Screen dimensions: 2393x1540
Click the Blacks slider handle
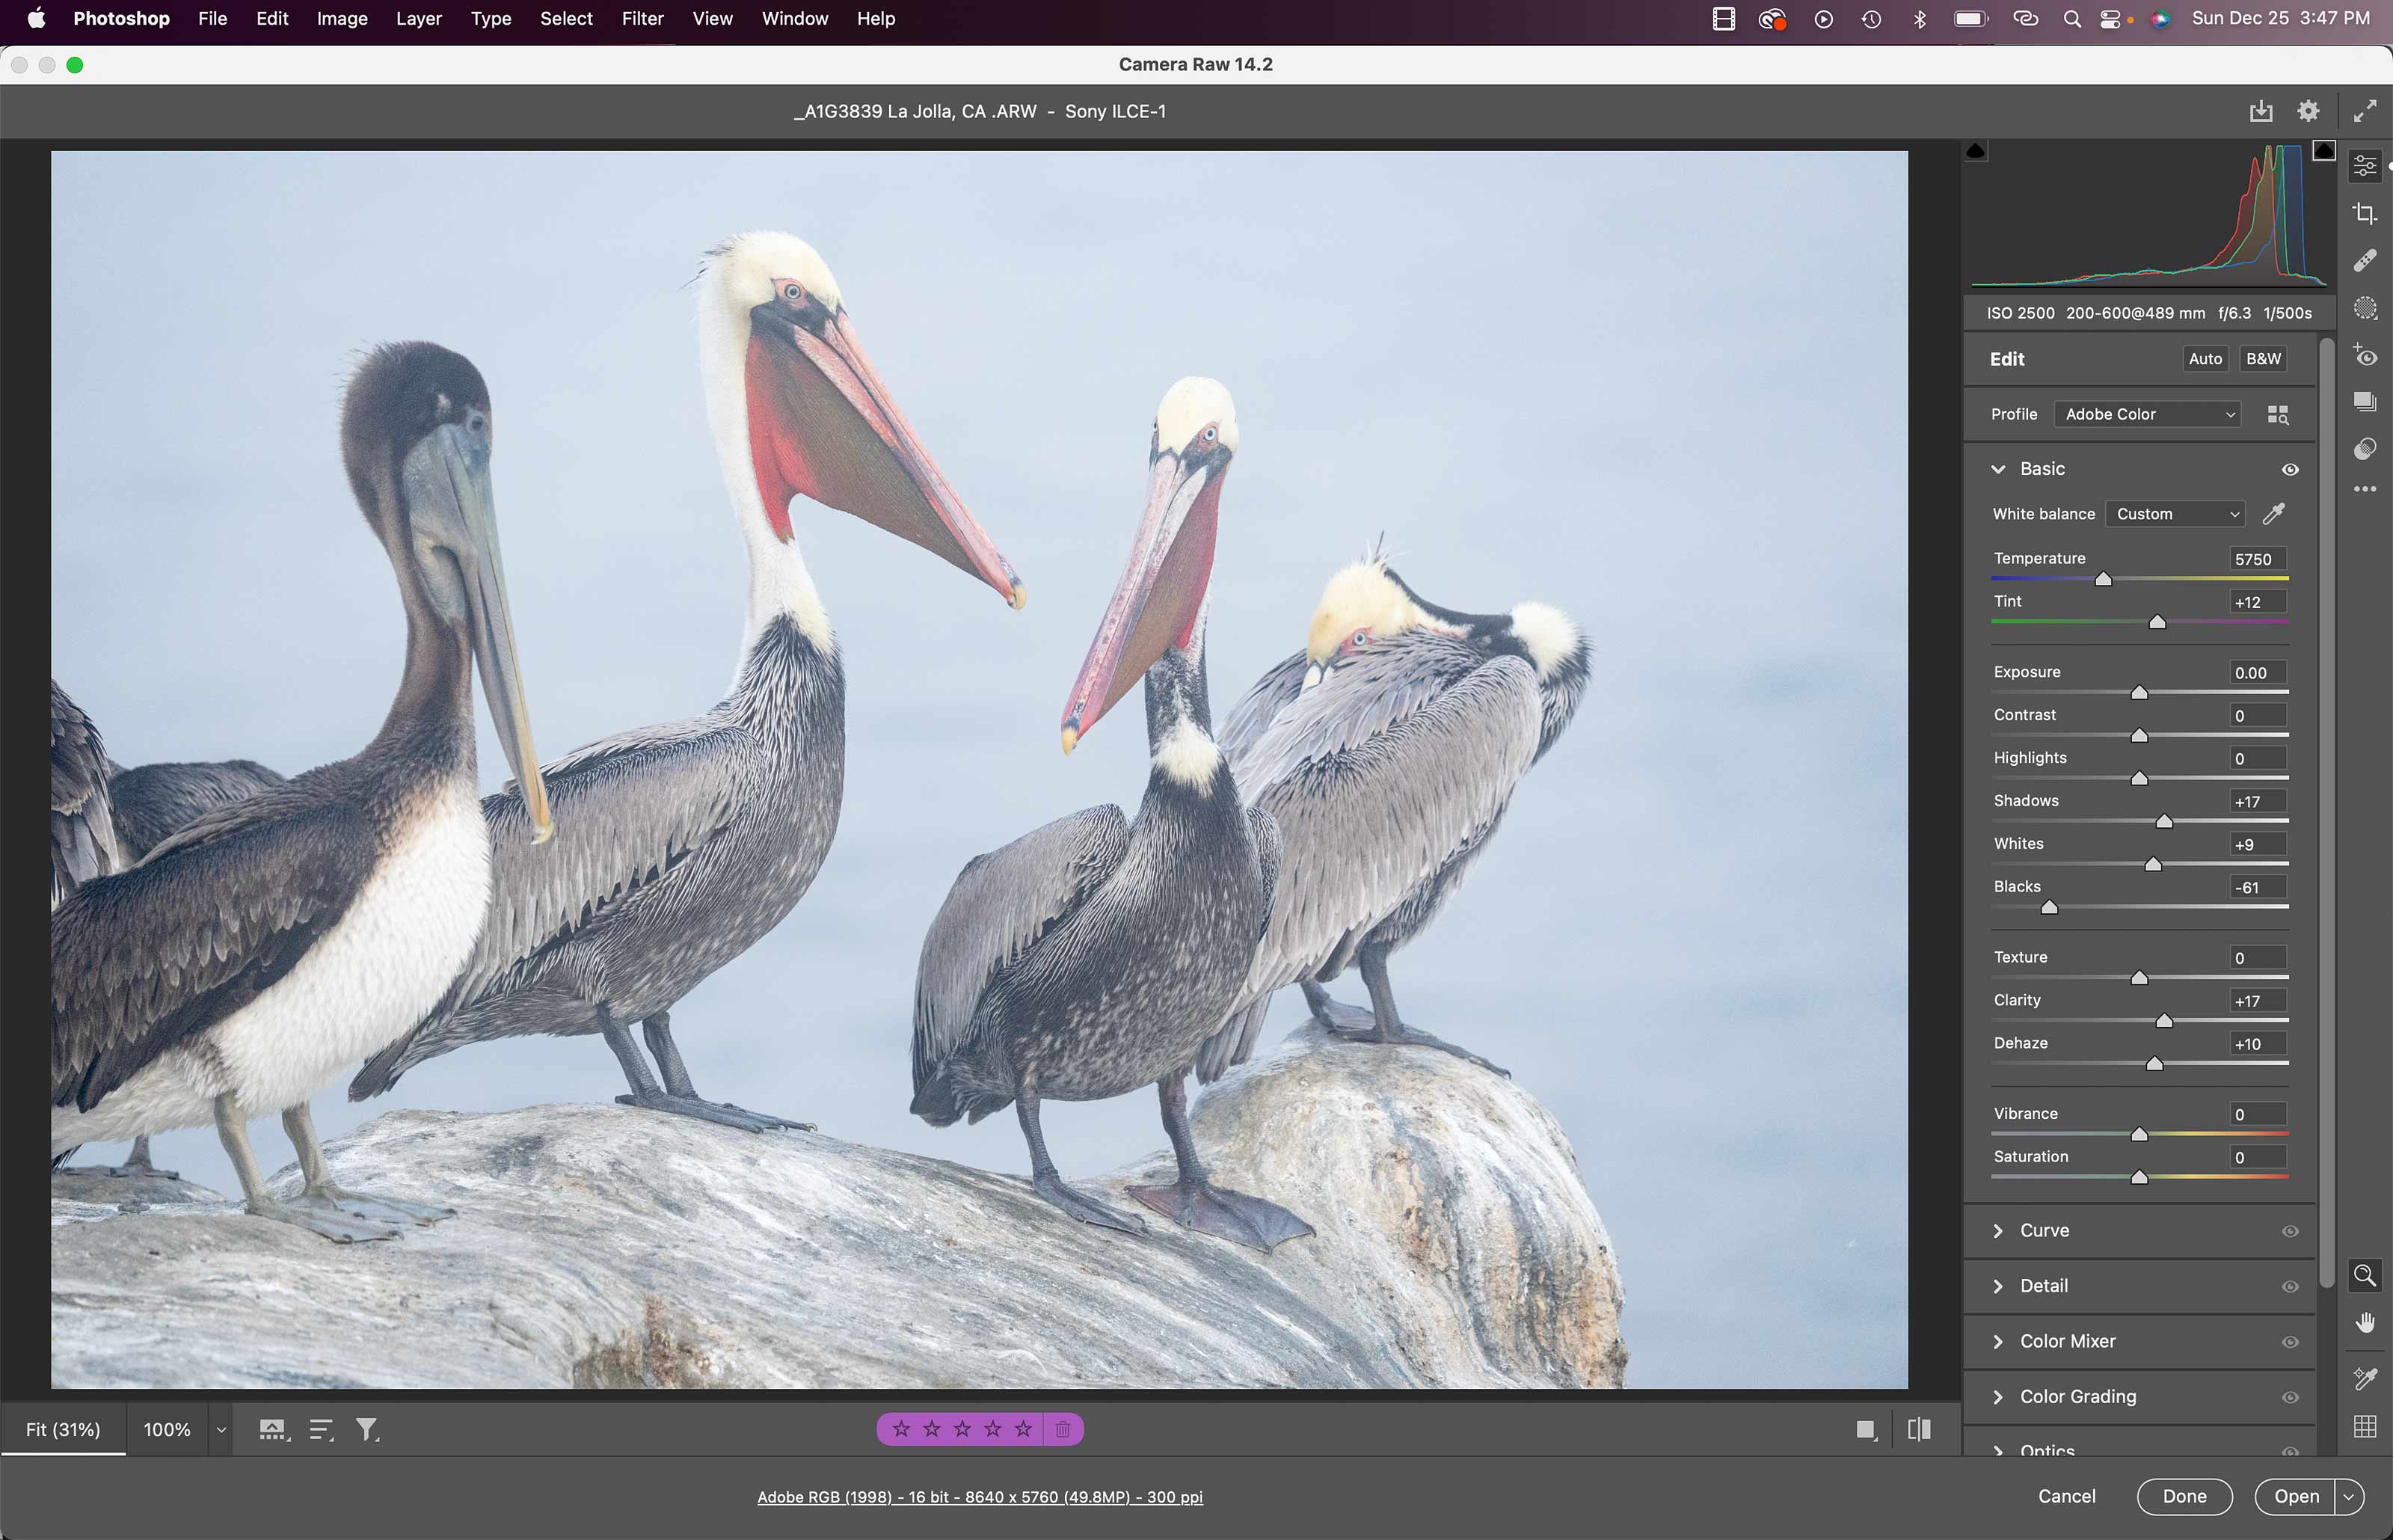(x=2049, y=907)
